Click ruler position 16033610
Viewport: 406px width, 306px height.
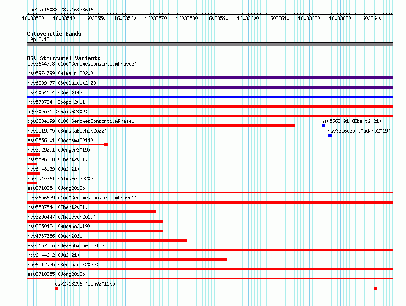[278, 18]
